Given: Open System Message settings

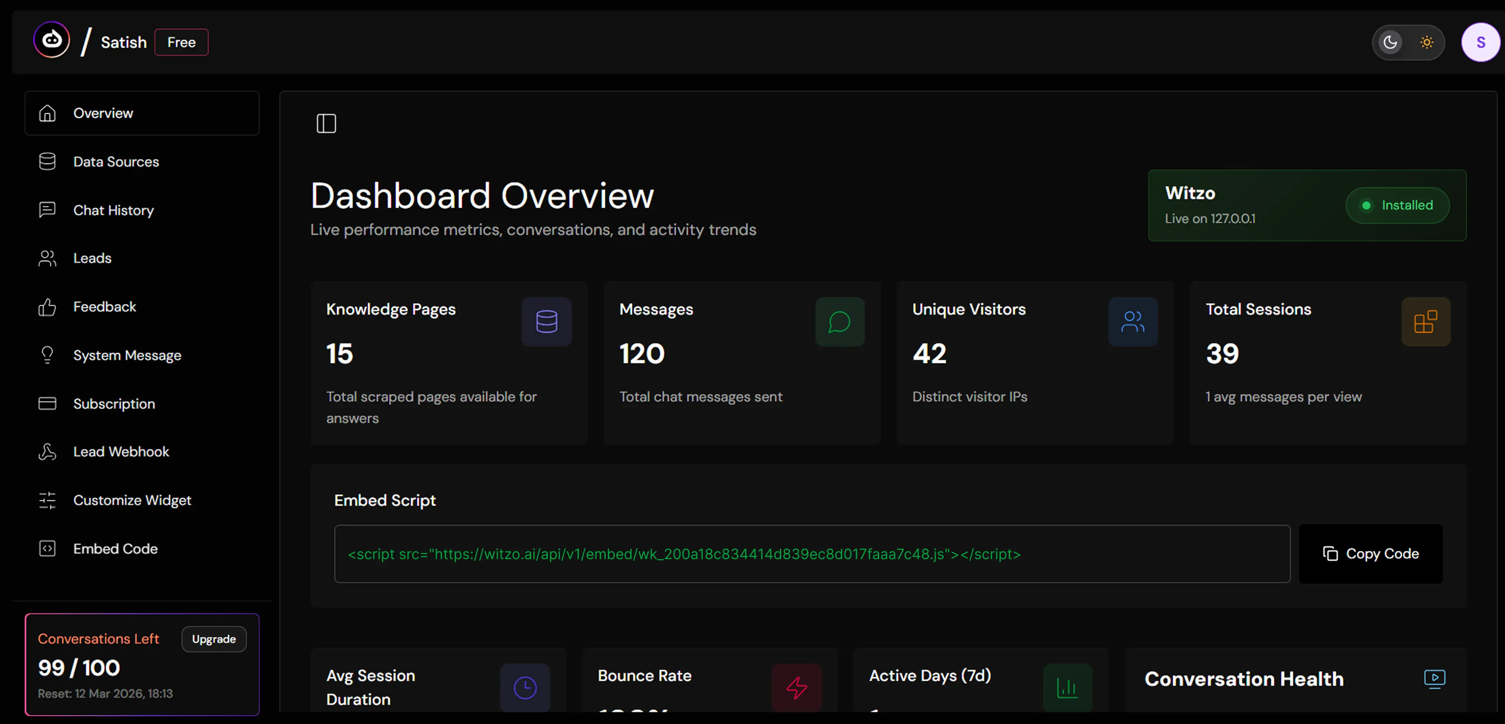Looking at the screenshot, I should click(127, 355).
